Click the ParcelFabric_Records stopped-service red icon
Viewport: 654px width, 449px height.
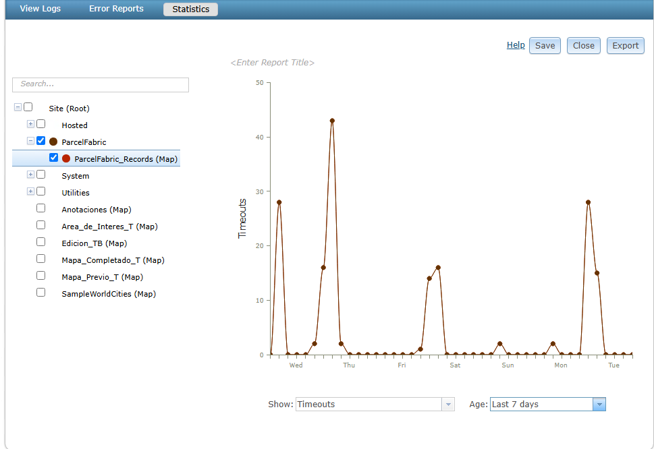click(67, 157)
